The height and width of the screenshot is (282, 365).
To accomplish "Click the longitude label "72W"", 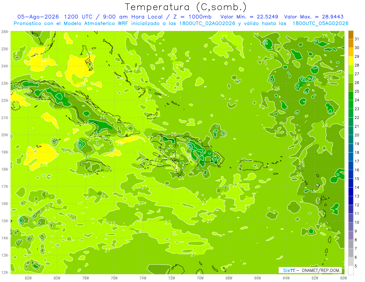I will tap(172, 278).
